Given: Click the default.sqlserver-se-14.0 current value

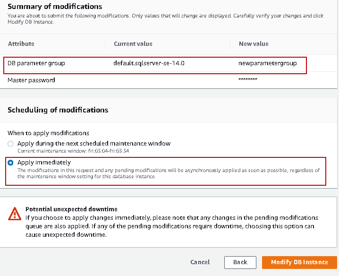Looking at the screenshot, I should point(149,63).
